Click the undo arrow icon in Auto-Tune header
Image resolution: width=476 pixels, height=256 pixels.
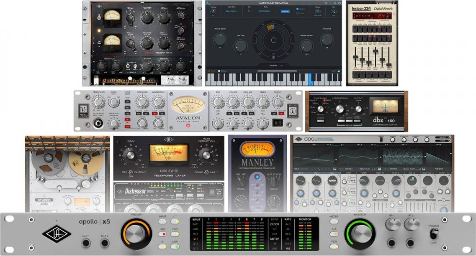click(x=326, y=3)
